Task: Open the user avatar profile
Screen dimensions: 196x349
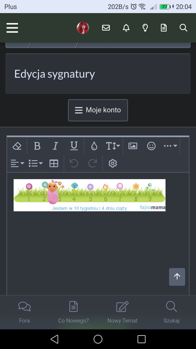Action: coord(83,28)
